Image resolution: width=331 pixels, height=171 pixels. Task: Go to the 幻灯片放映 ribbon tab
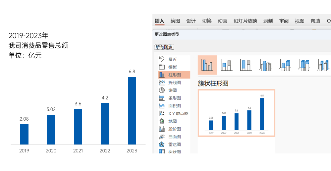[x=245, y=21]
